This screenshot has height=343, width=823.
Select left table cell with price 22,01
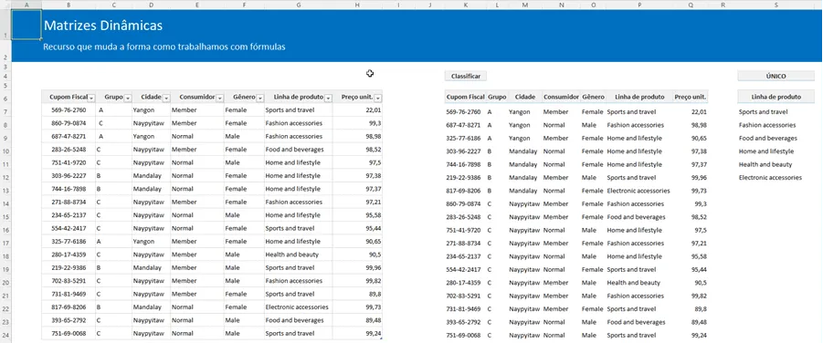pos(357,110)
